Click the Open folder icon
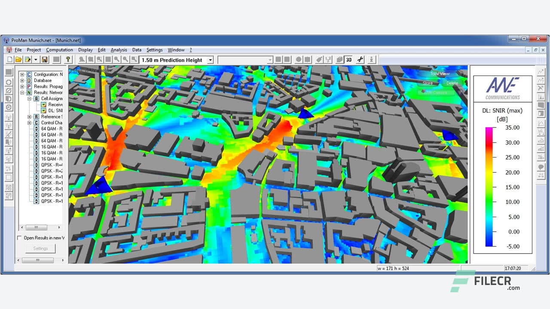 tap(18, 60)
